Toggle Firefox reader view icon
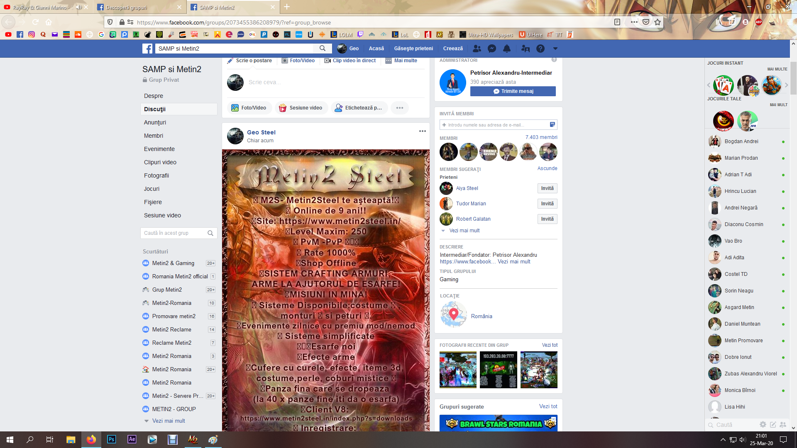Viewport: 797px width, 448px height. click(x=617, y=22)
